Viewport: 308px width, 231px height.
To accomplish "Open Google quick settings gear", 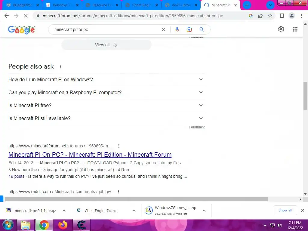I will 281,29.
